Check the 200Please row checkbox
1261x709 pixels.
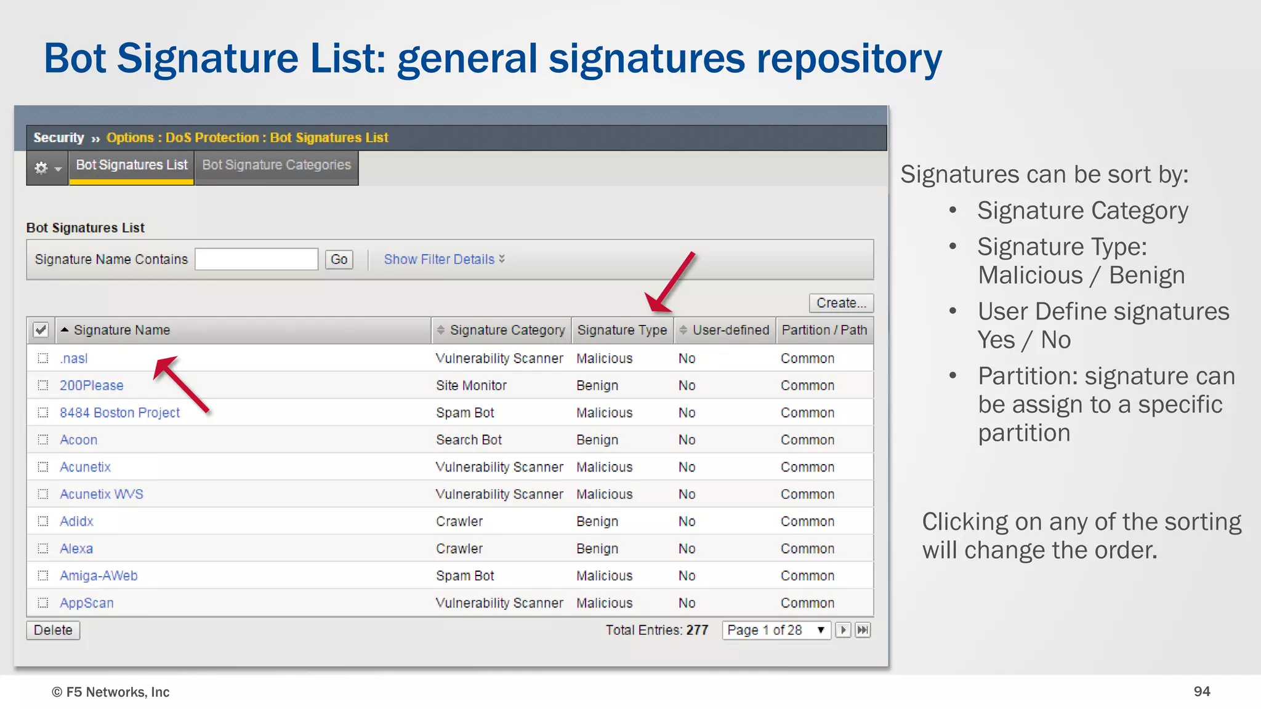43,385
